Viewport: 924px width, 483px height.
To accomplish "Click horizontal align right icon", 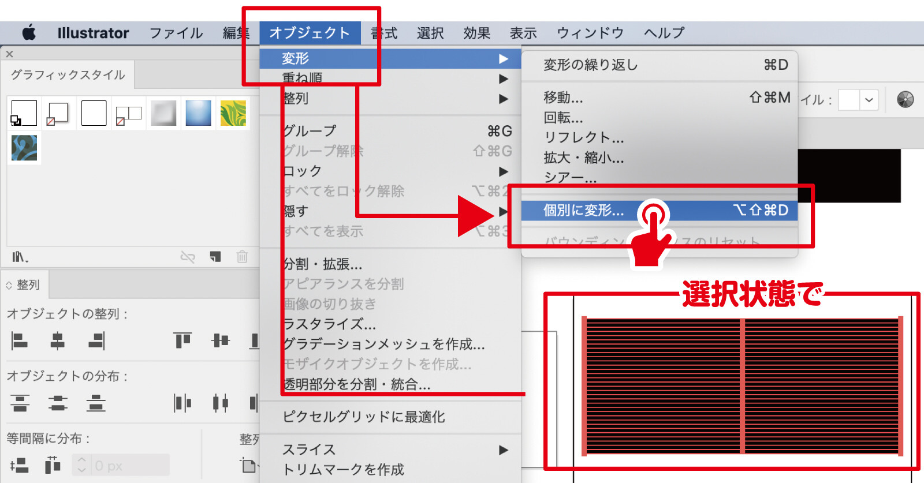I will (96, 340).
